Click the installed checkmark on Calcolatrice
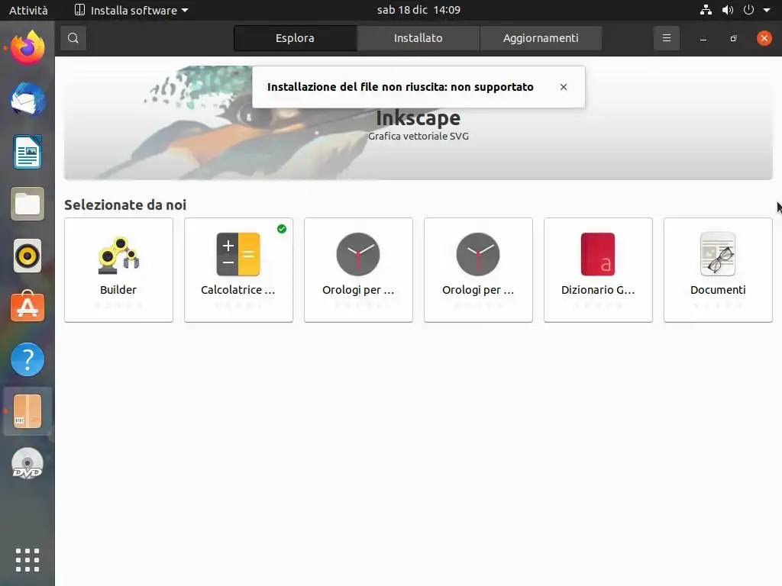Viewport: 782px width, 586px height. pos(282,229)
